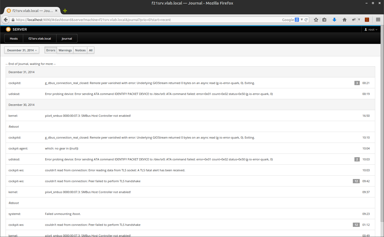Bookmark this page with the star icon

(x=316, y=20)
